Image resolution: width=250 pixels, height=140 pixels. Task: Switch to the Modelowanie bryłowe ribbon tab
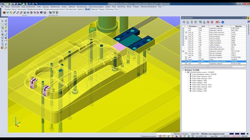(35, 9)
